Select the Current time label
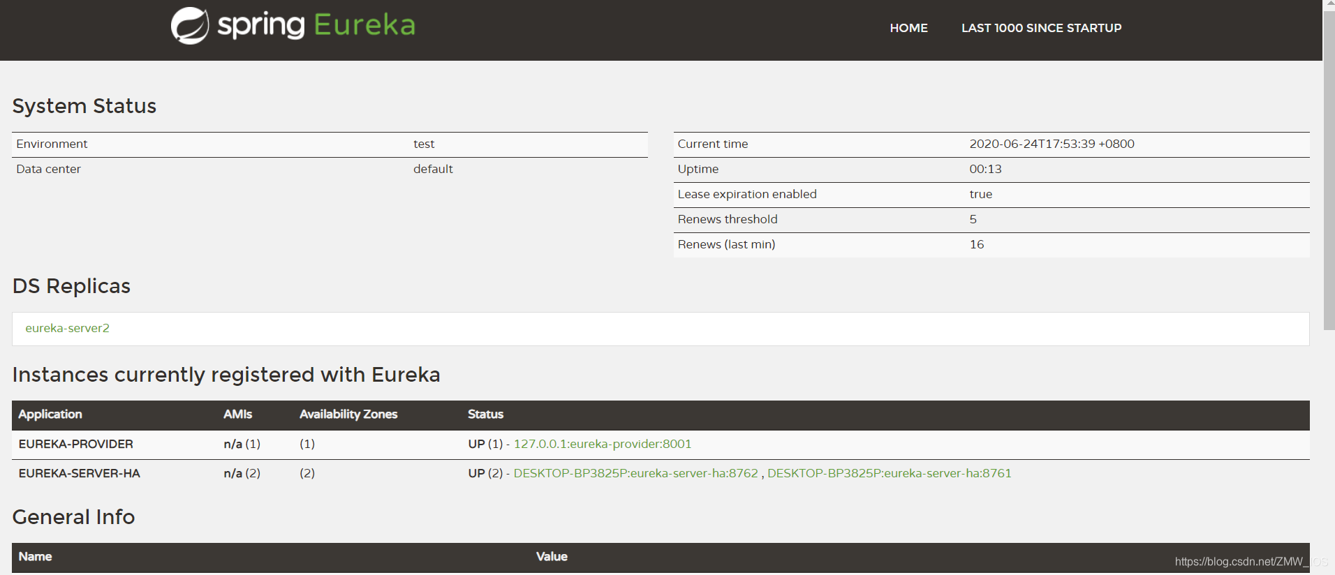The width and height of the screenshot is (1335, 575). pyautogui.click(x=713, y=144)
